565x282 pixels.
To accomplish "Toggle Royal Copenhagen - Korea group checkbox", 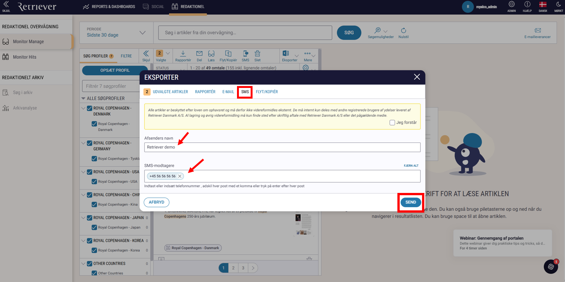I will coord(89,241).
